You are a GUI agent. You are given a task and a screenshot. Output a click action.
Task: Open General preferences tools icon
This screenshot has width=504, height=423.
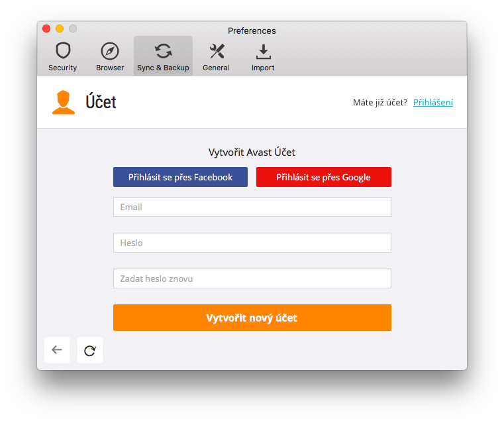click(216, 51)
